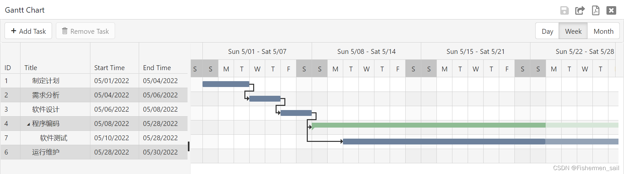Switch to Day view
The width and height of the screenshot is (624, 174).
point(547,31)
